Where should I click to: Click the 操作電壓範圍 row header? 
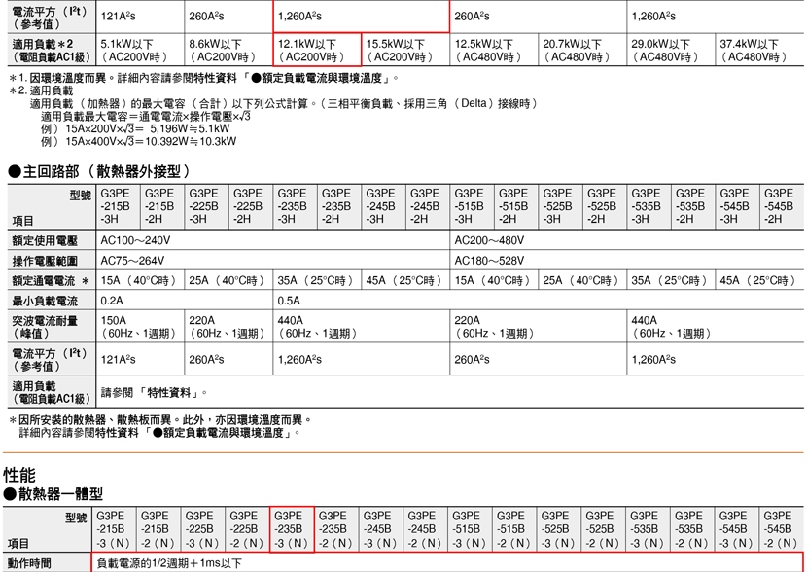52,261
